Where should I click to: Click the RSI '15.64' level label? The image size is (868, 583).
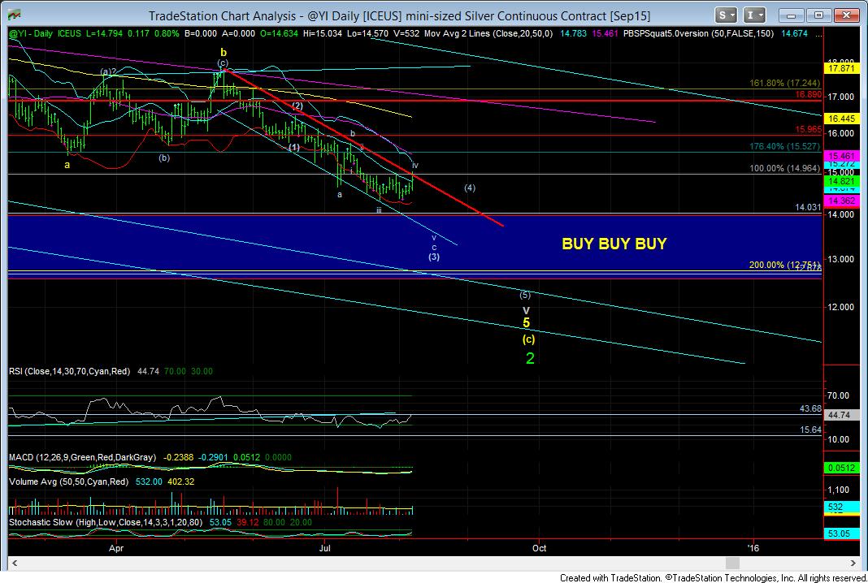810,430
